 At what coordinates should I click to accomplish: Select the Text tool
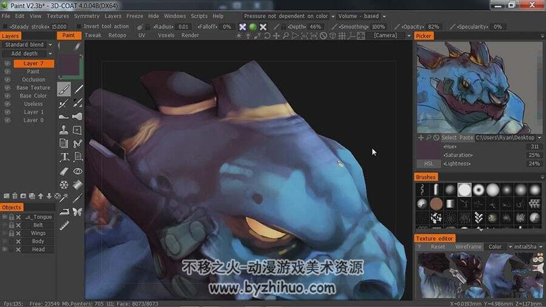tap(64, 157)
